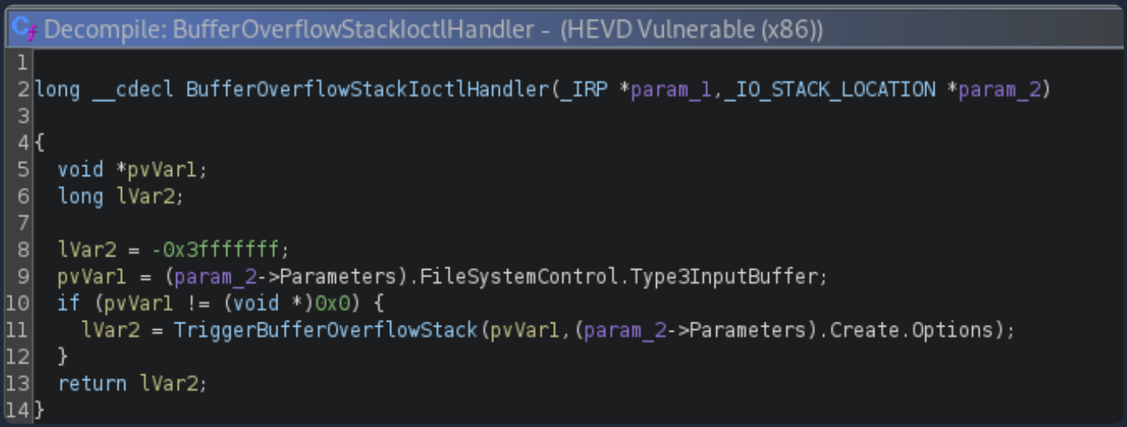This screenshot has width=1127, height=427.
Task: Select BufferOverflowStackIoctlHandler function name in signature
Action: [x=366, y=89]
